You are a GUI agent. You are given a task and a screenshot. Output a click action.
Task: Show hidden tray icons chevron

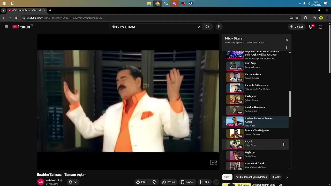tap(300, 3)
